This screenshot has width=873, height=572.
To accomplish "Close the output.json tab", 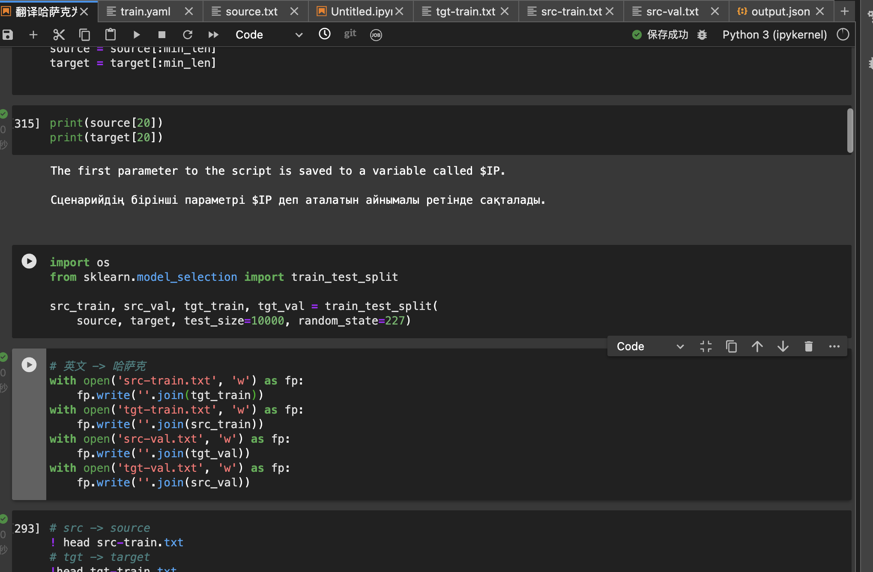I will 820,11.
